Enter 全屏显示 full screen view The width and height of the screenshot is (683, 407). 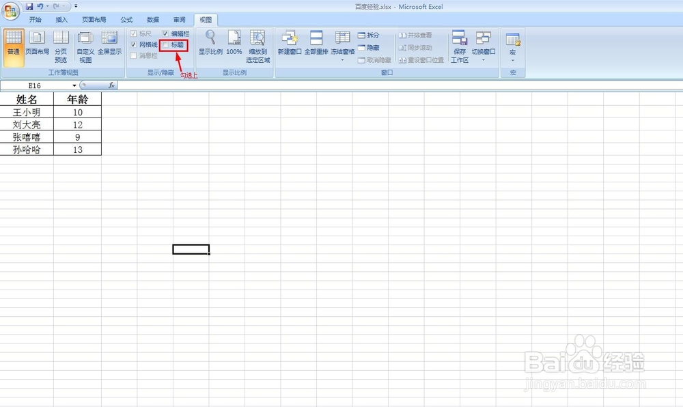109,42
